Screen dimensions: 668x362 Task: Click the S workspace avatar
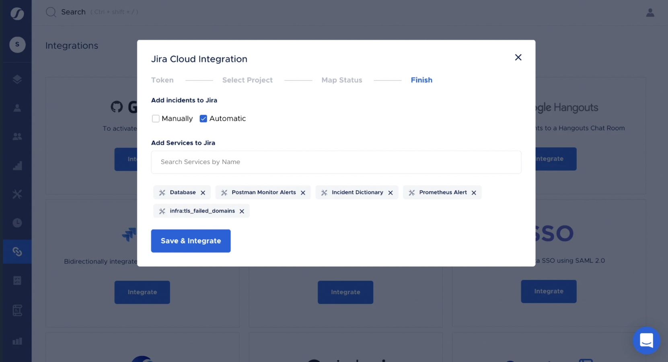[x=17, y=45]
